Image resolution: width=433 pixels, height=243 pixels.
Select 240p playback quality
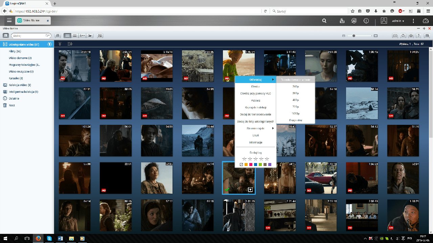(x=296, y=86)
